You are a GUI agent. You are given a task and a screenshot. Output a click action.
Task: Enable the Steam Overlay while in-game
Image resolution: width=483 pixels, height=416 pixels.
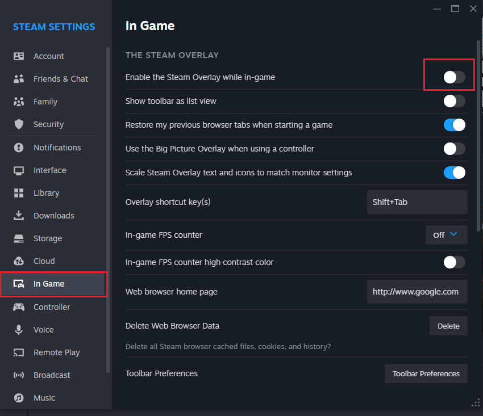[x=454, y=77]
